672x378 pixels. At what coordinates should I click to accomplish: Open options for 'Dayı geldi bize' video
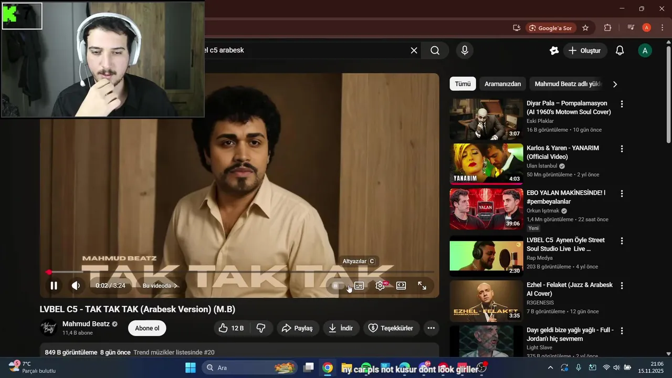pos(622,331)
